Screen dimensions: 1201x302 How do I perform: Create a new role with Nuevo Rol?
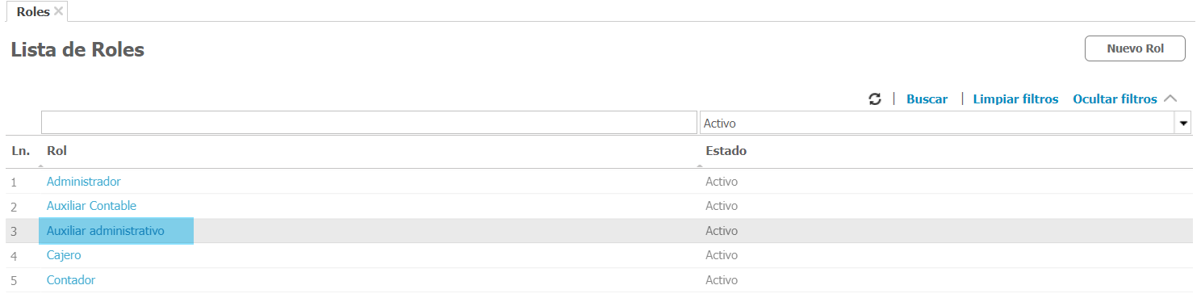(1135, 48)
